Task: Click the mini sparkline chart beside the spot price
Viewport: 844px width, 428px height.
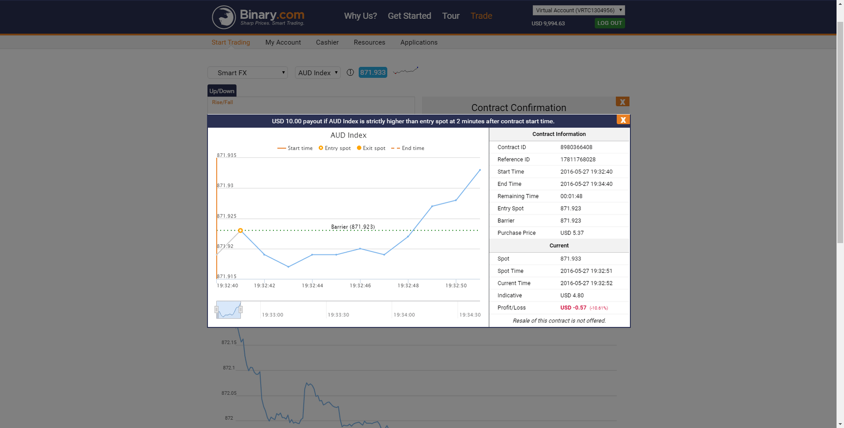Action: pos(405,71)
